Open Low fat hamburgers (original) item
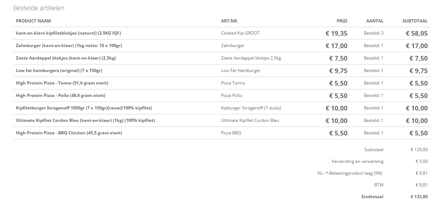 coord(59,71)
